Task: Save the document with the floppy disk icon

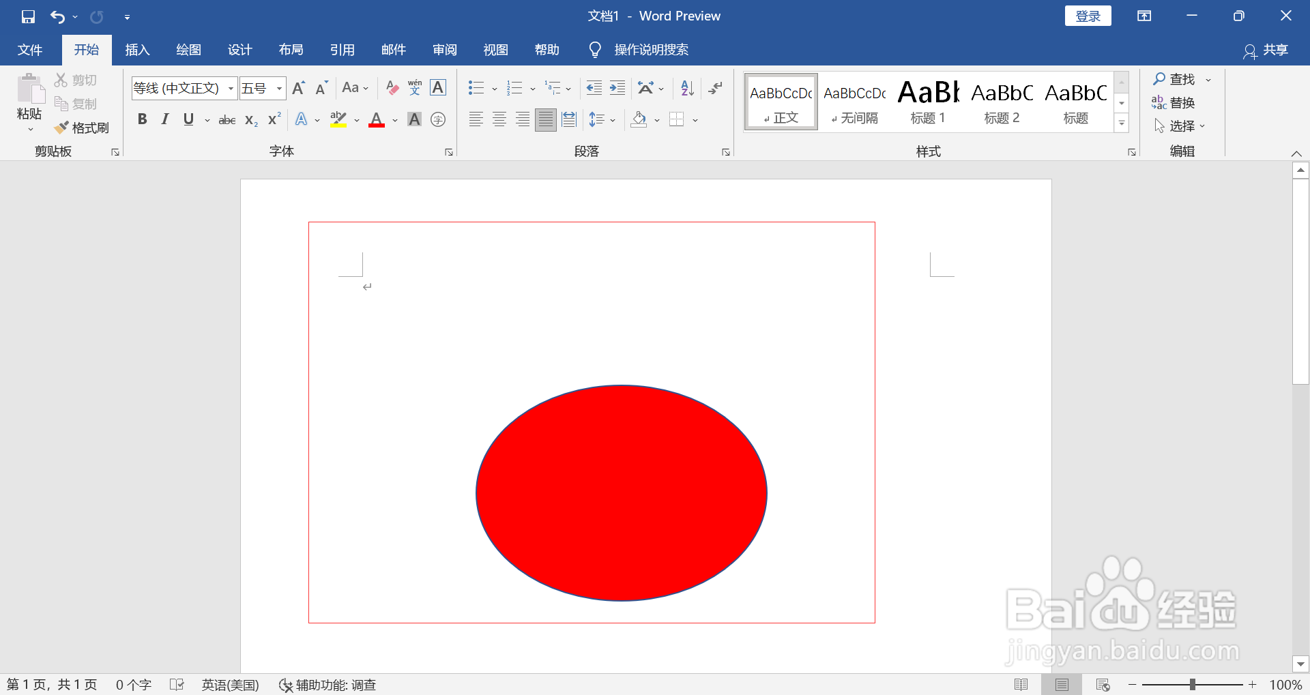Action: pyautogui.click(x=28, y=16)
